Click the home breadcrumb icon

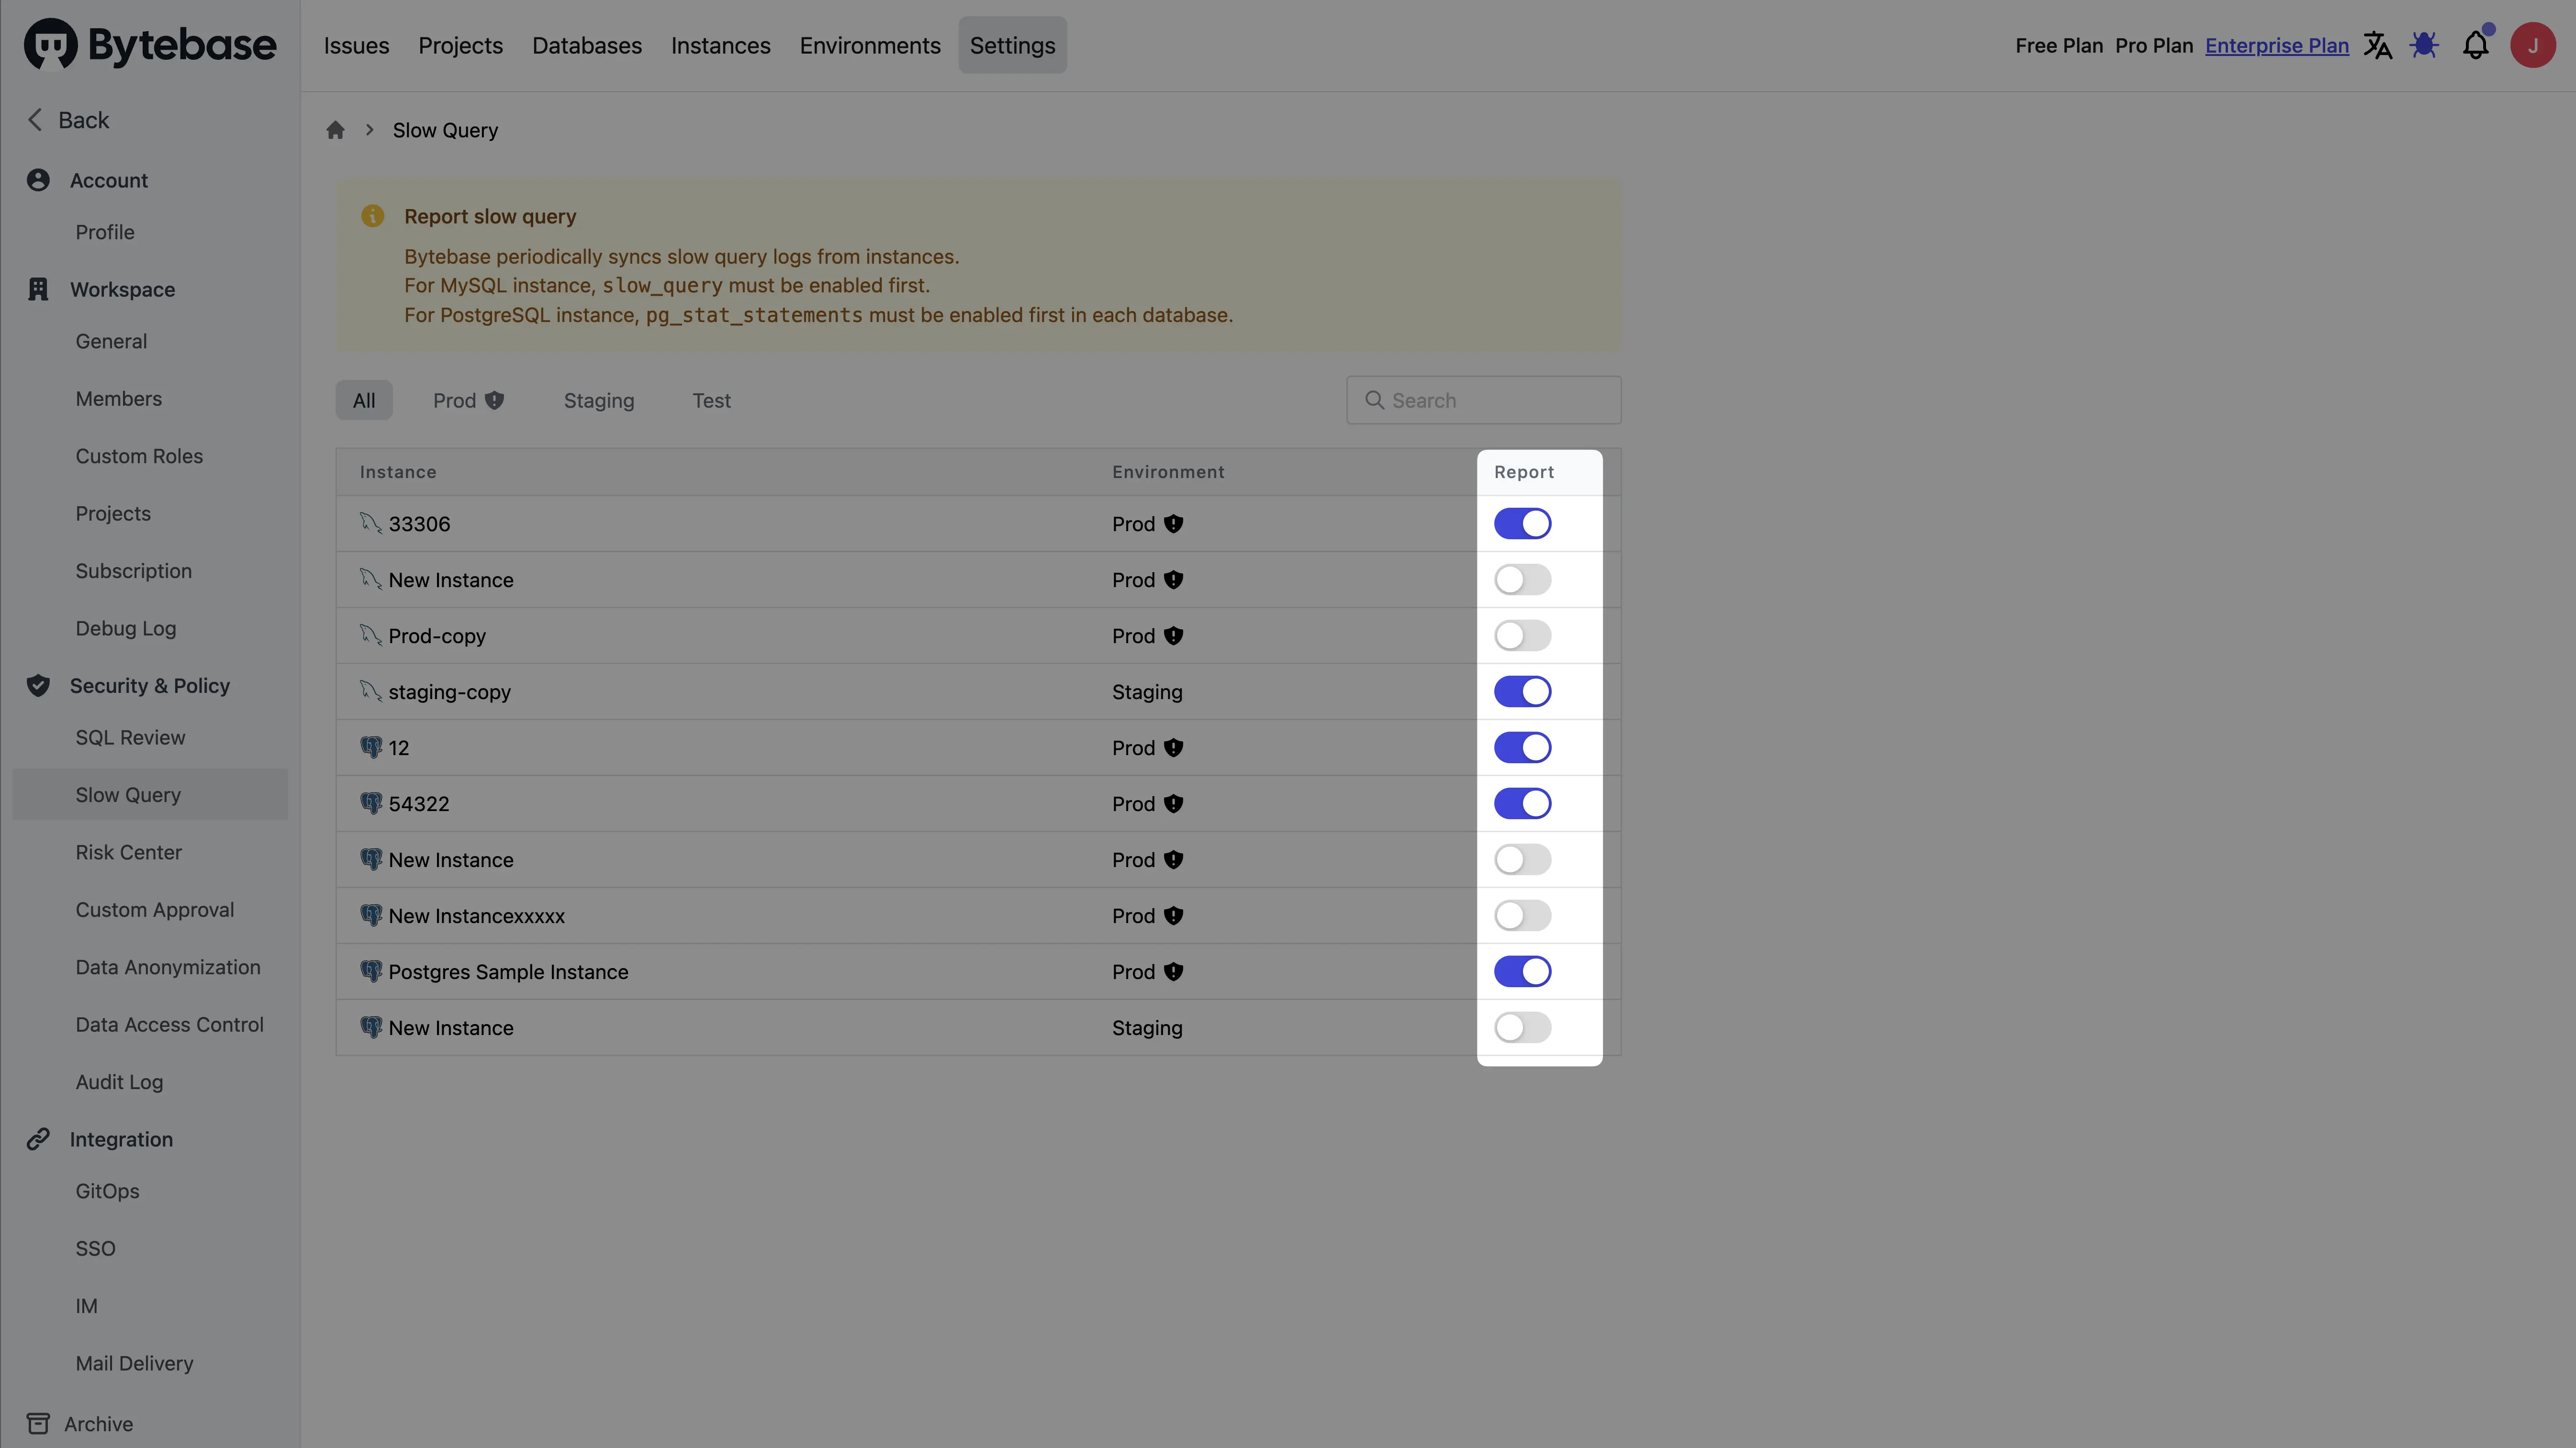click(x=335, y=130)
